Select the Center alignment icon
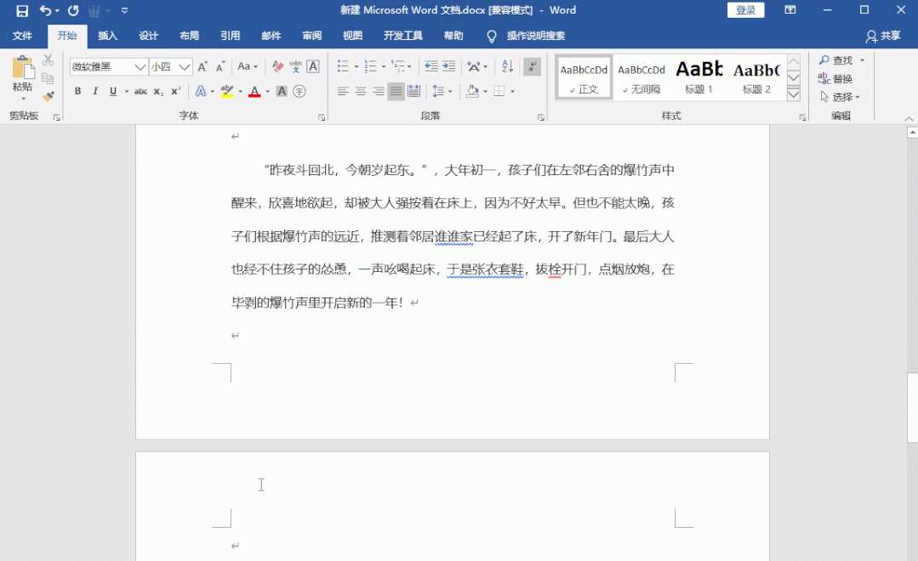 point(361,91)
